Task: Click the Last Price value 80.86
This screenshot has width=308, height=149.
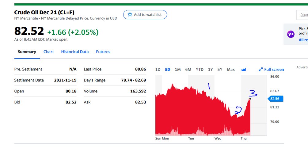Action: tap(140, 69)
